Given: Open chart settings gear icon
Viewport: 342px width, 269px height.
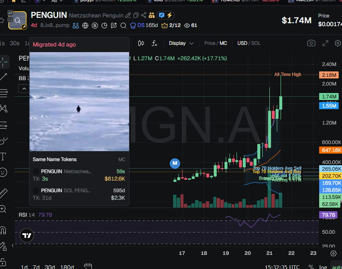Looking at the screenshot, I should click(x=338, y=43).
